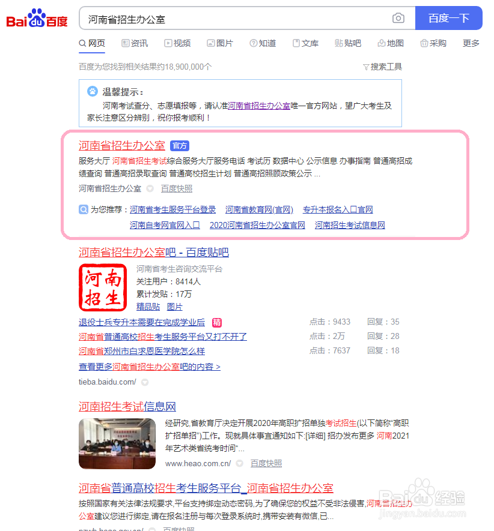The image size is (494, 531).
Task: Open 河南招生考试信息网 recommendation link
Action: pyautogui.click(x=350, y=225)
